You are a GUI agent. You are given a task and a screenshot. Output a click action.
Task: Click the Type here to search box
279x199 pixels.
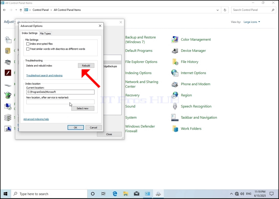(49, 194)
